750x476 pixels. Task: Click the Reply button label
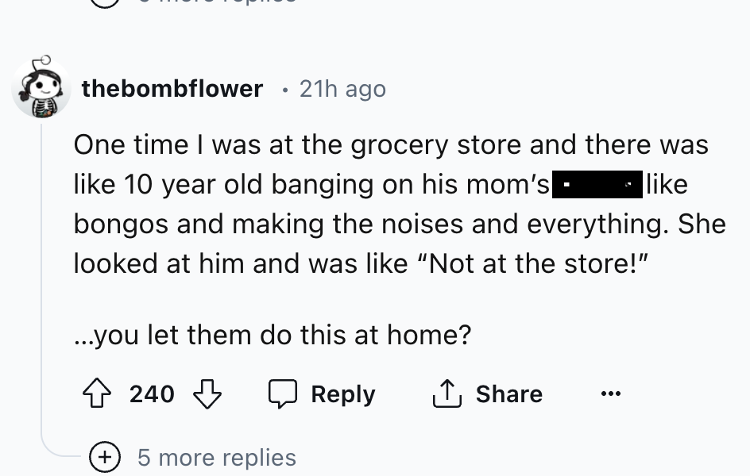pyautogui.click(x=343, y=394)
